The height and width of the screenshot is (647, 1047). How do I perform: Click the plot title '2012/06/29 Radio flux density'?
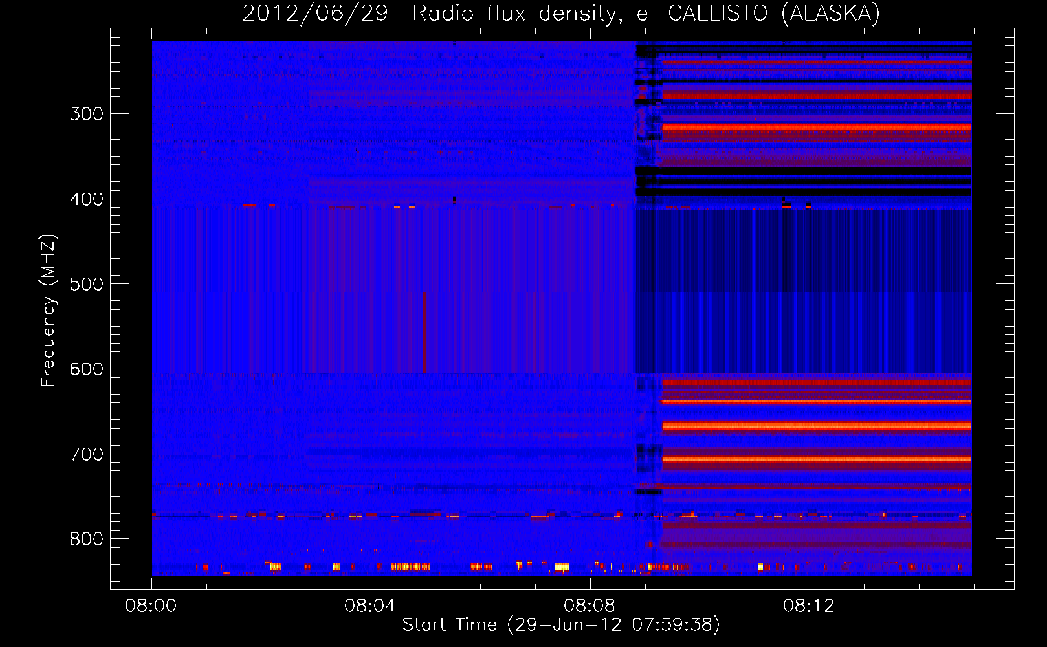[561, 13]
